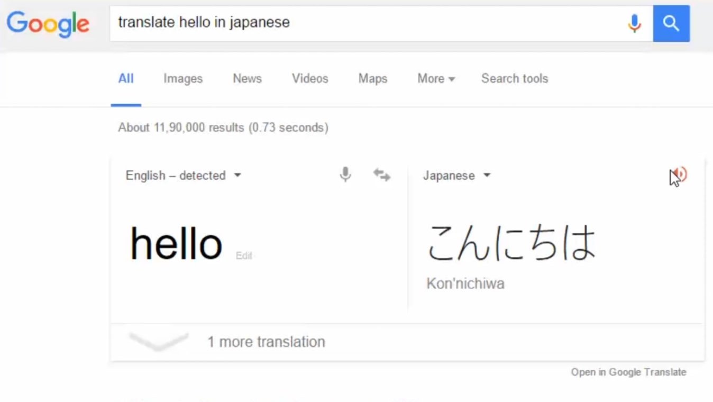Click the translate box microphone icon
The image size is (713, 402).
point(345,175)
